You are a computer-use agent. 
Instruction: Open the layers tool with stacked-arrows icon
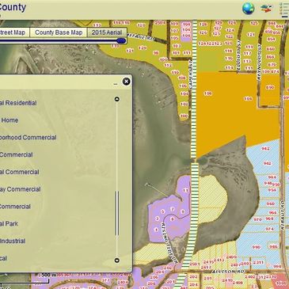click(x=267, y=9)
